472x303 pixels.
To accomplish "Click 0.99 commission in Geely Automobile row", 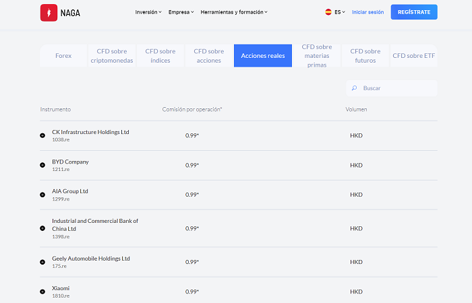I will [192, 262].
